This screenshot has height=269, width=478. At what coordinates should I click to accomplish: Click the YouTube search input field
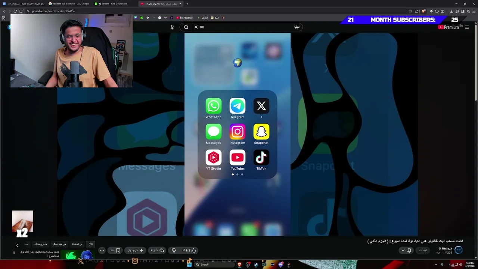250,27
